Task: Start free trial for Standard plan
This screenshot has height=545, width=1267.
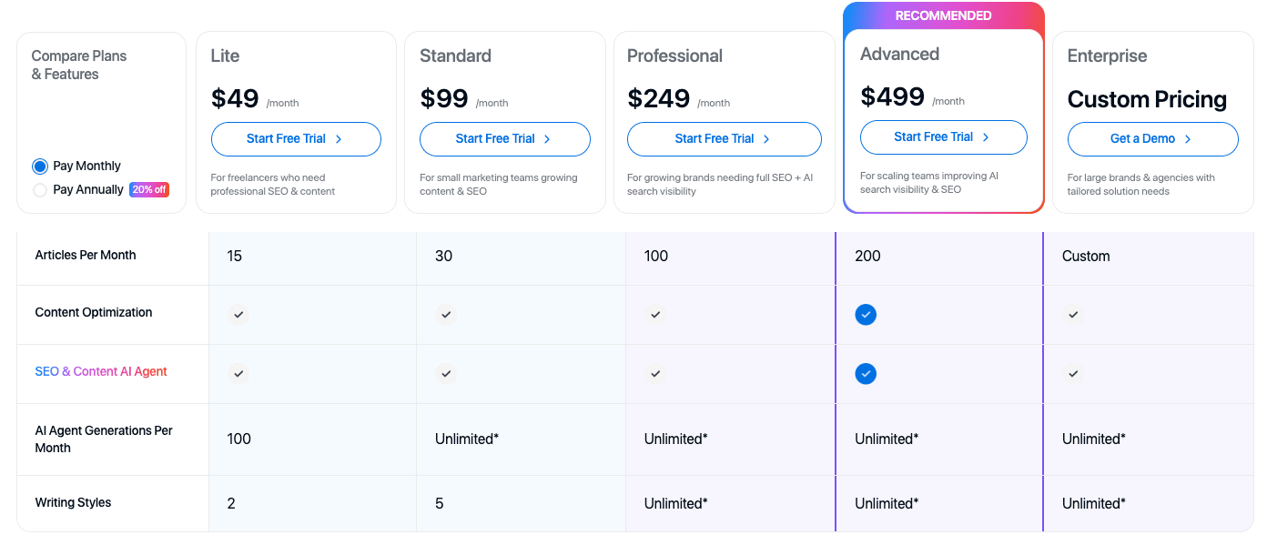Action: pyautogui.click(x=504, y=139)
